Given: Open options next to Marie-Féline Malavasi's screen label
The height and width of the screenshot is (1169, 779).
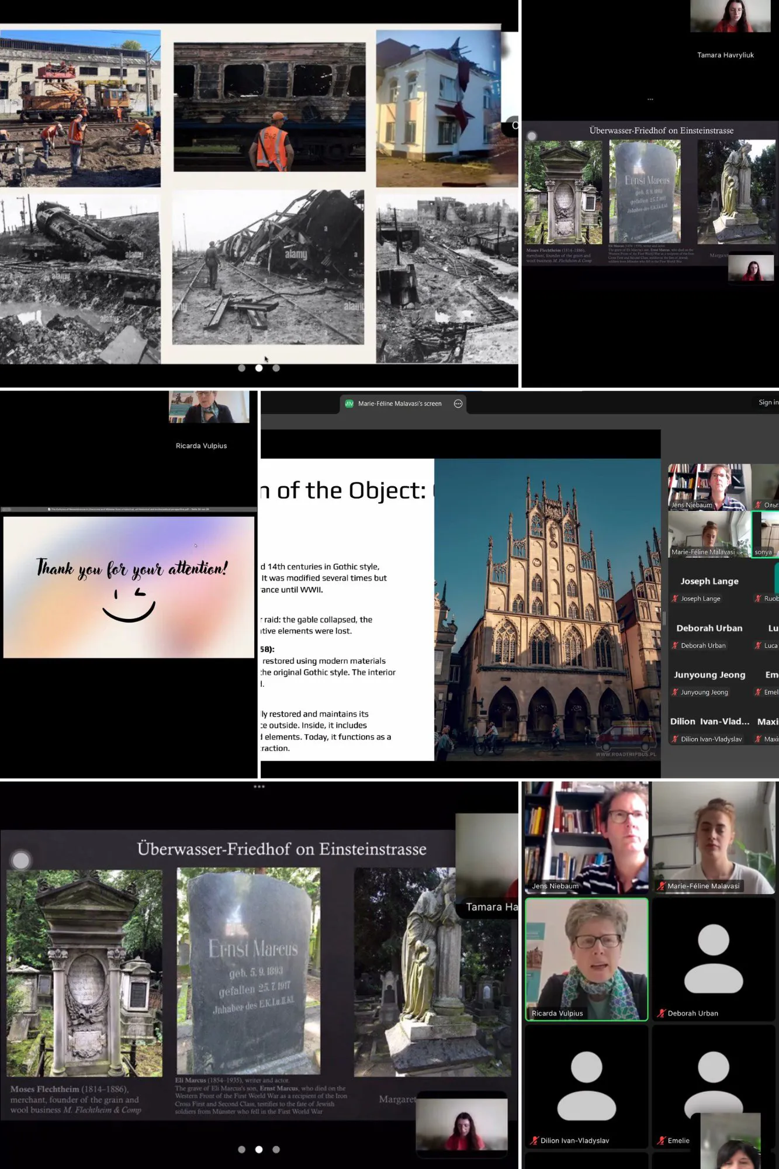Looking at the screenshot, I should pos(458,403).
